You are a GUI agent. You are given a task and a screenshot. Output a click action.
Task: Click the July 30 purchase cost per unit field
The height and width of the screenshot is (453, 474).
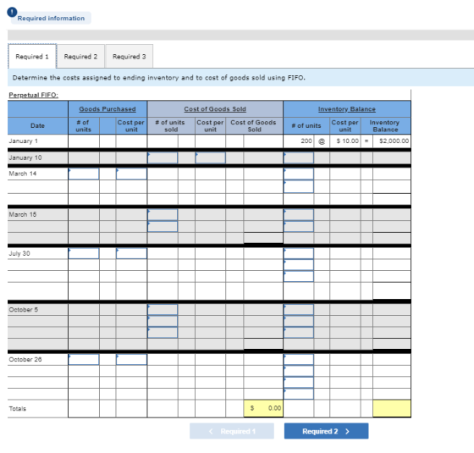pyautogui.click(x=131, y=253)
